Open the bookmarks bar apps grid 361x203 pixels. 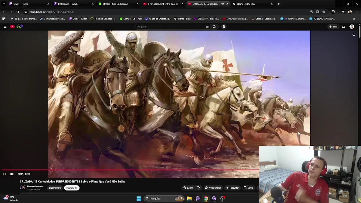[x=4, y=19]
